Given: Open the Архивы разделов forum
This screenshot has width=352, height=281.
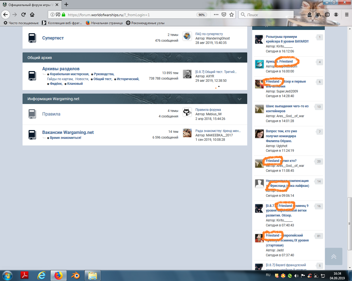Looking at the screenshot, I should pyautogui.click(x=61, y=69).
